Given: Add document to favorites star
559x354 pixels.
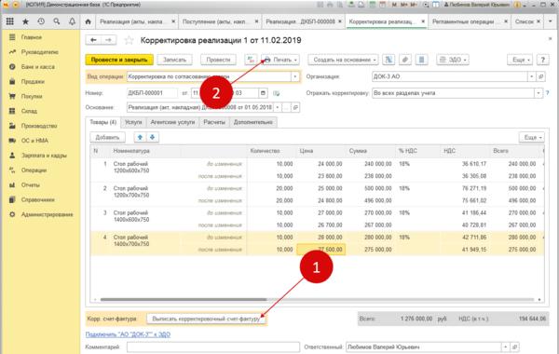Looking at the screenshot, I should 129,40.
